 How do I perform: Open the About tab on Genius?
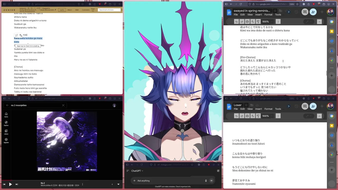pos(70,10)
